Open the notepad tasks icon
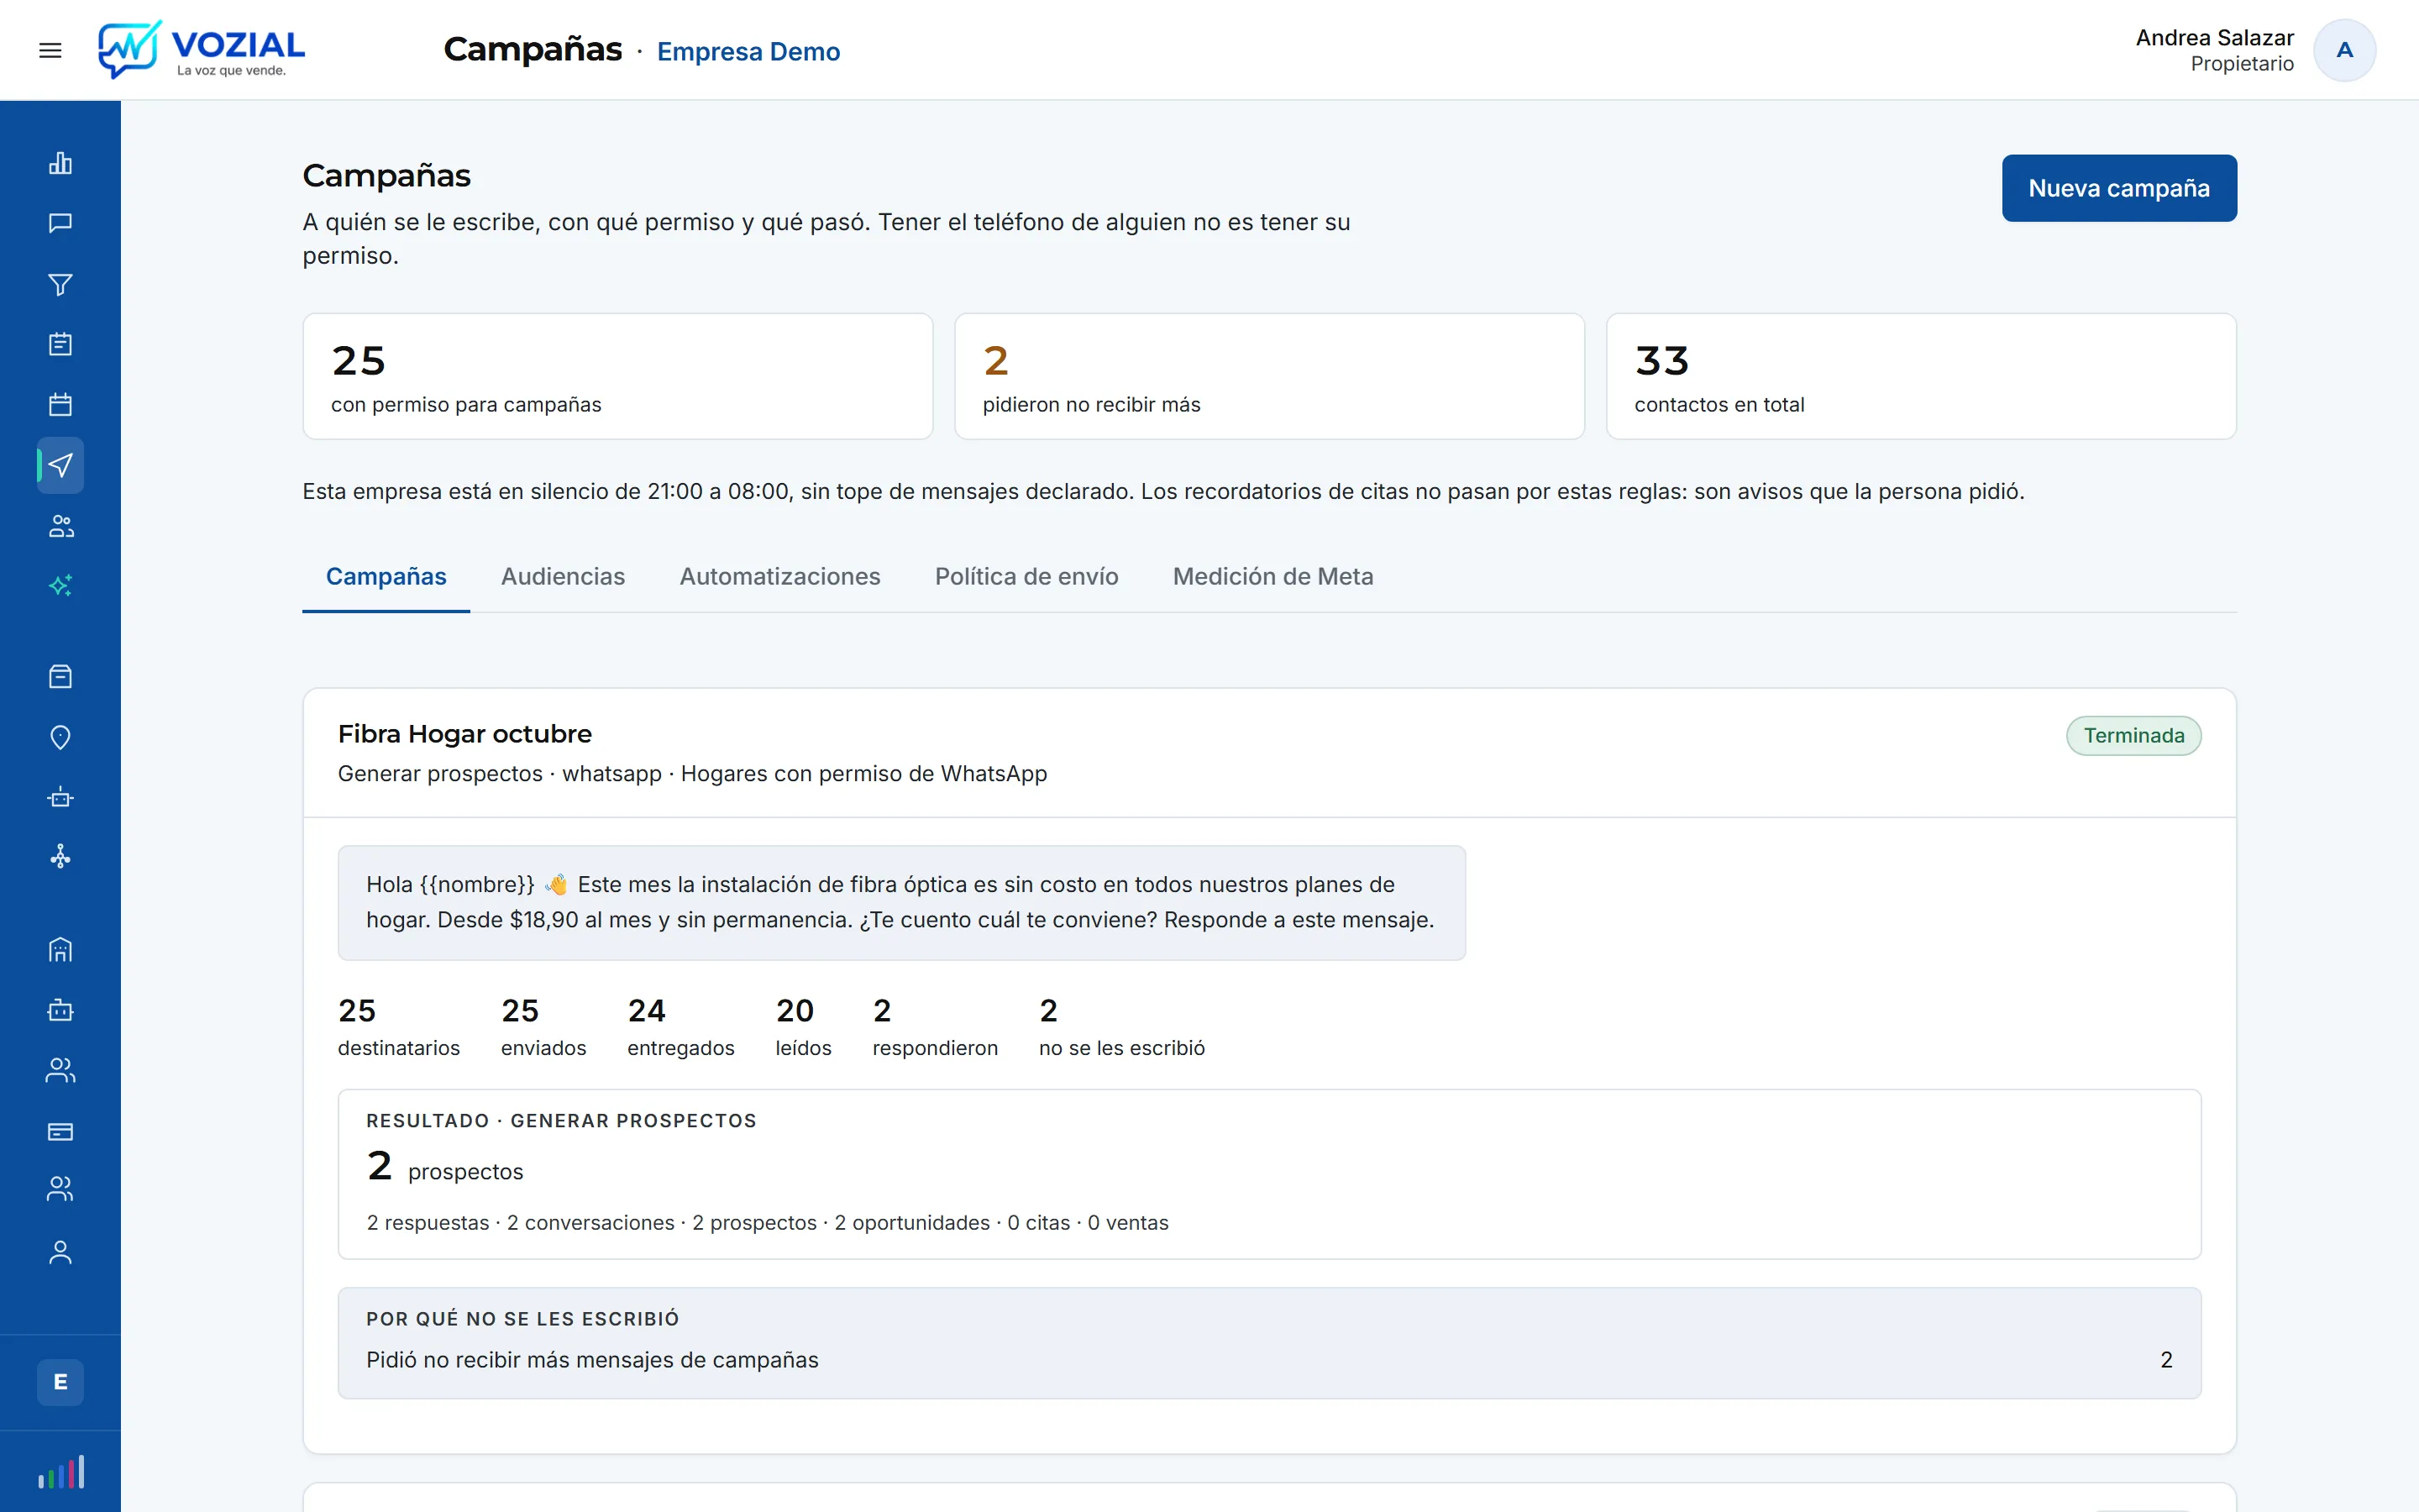 click(60, 344)
